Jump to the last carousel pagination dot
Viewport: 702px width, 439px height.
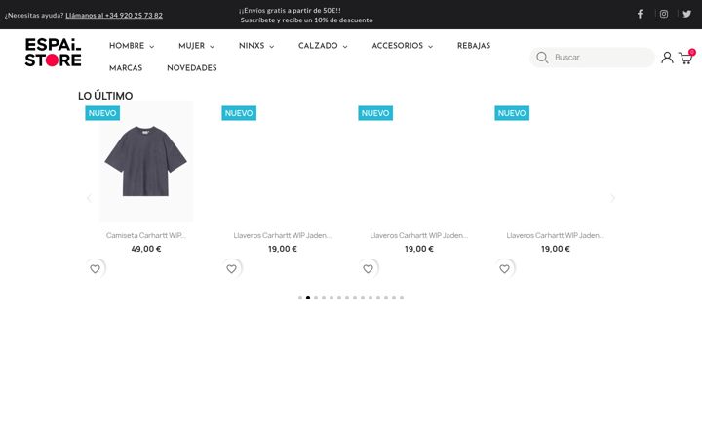(402, 298)
